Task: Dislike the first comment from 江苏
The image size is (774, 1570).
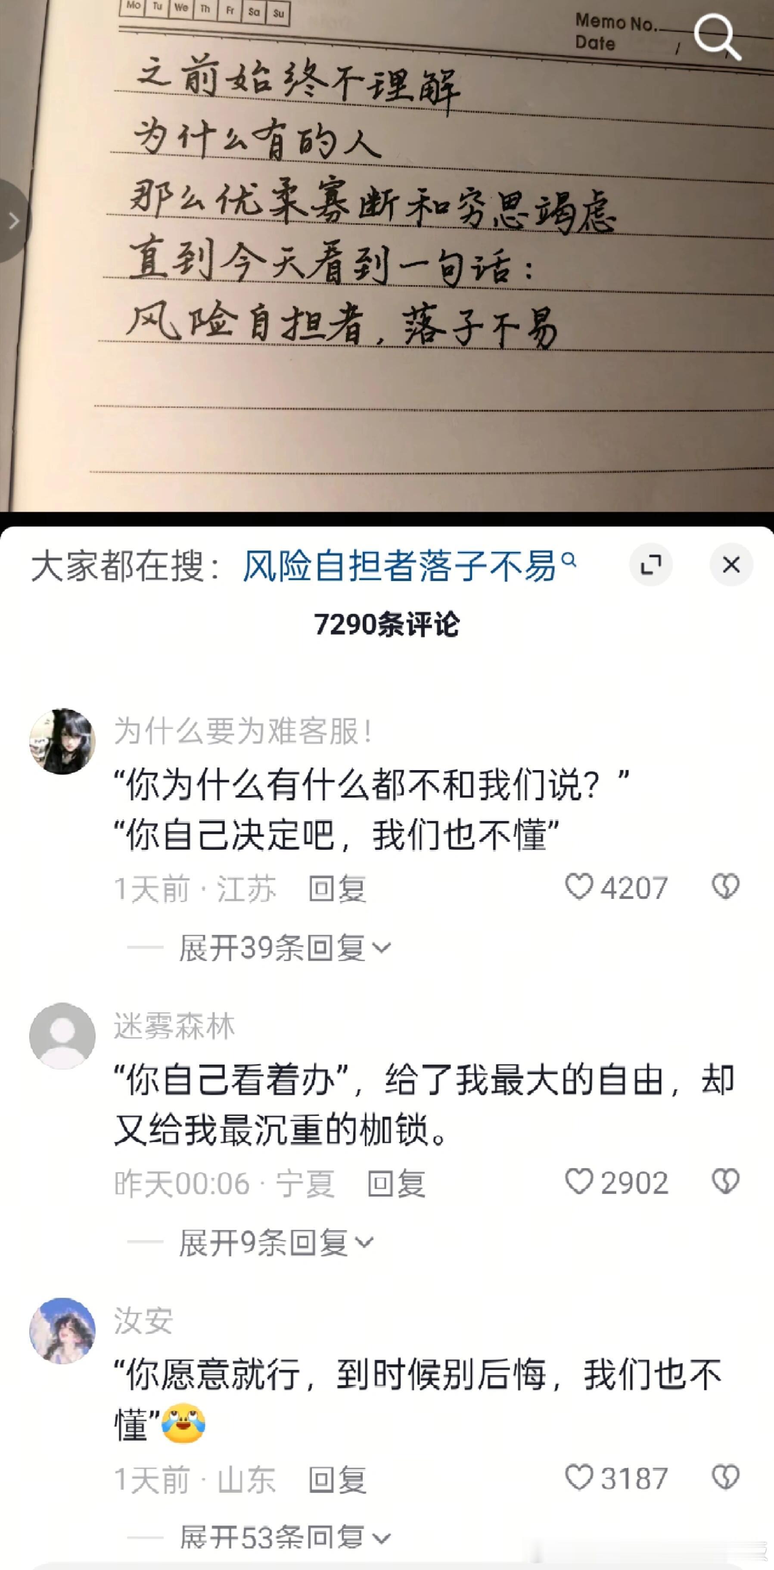Action: tap(725, 886)
